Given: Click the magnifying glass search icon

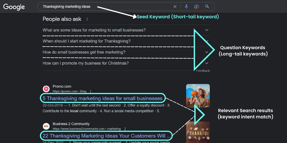Looking at the screenshot, I should pos(207,7).
